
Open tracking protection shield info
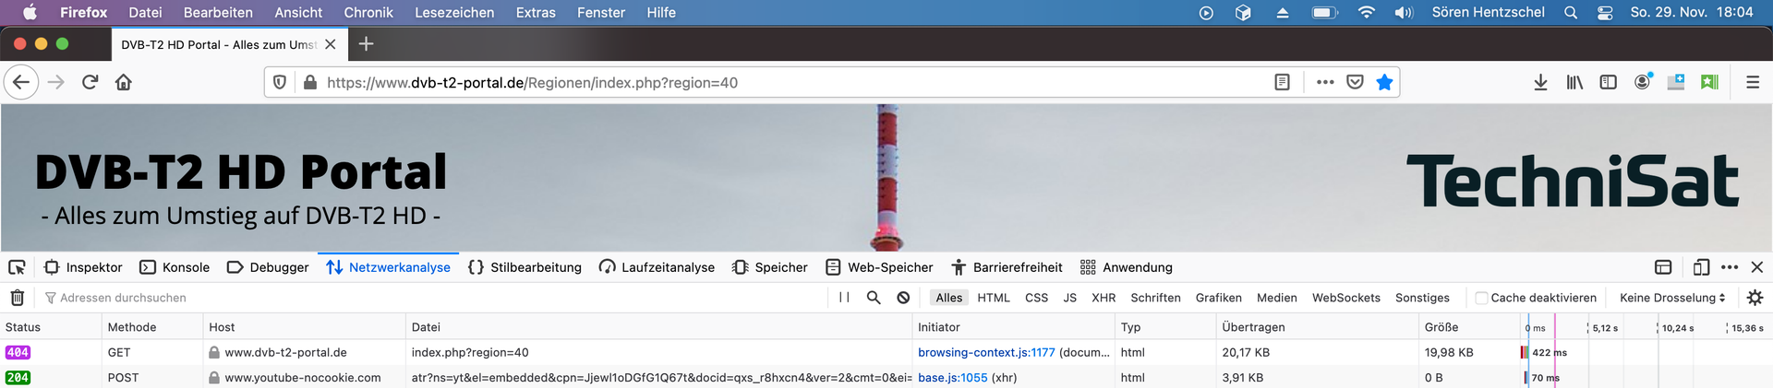click(280, 82)
